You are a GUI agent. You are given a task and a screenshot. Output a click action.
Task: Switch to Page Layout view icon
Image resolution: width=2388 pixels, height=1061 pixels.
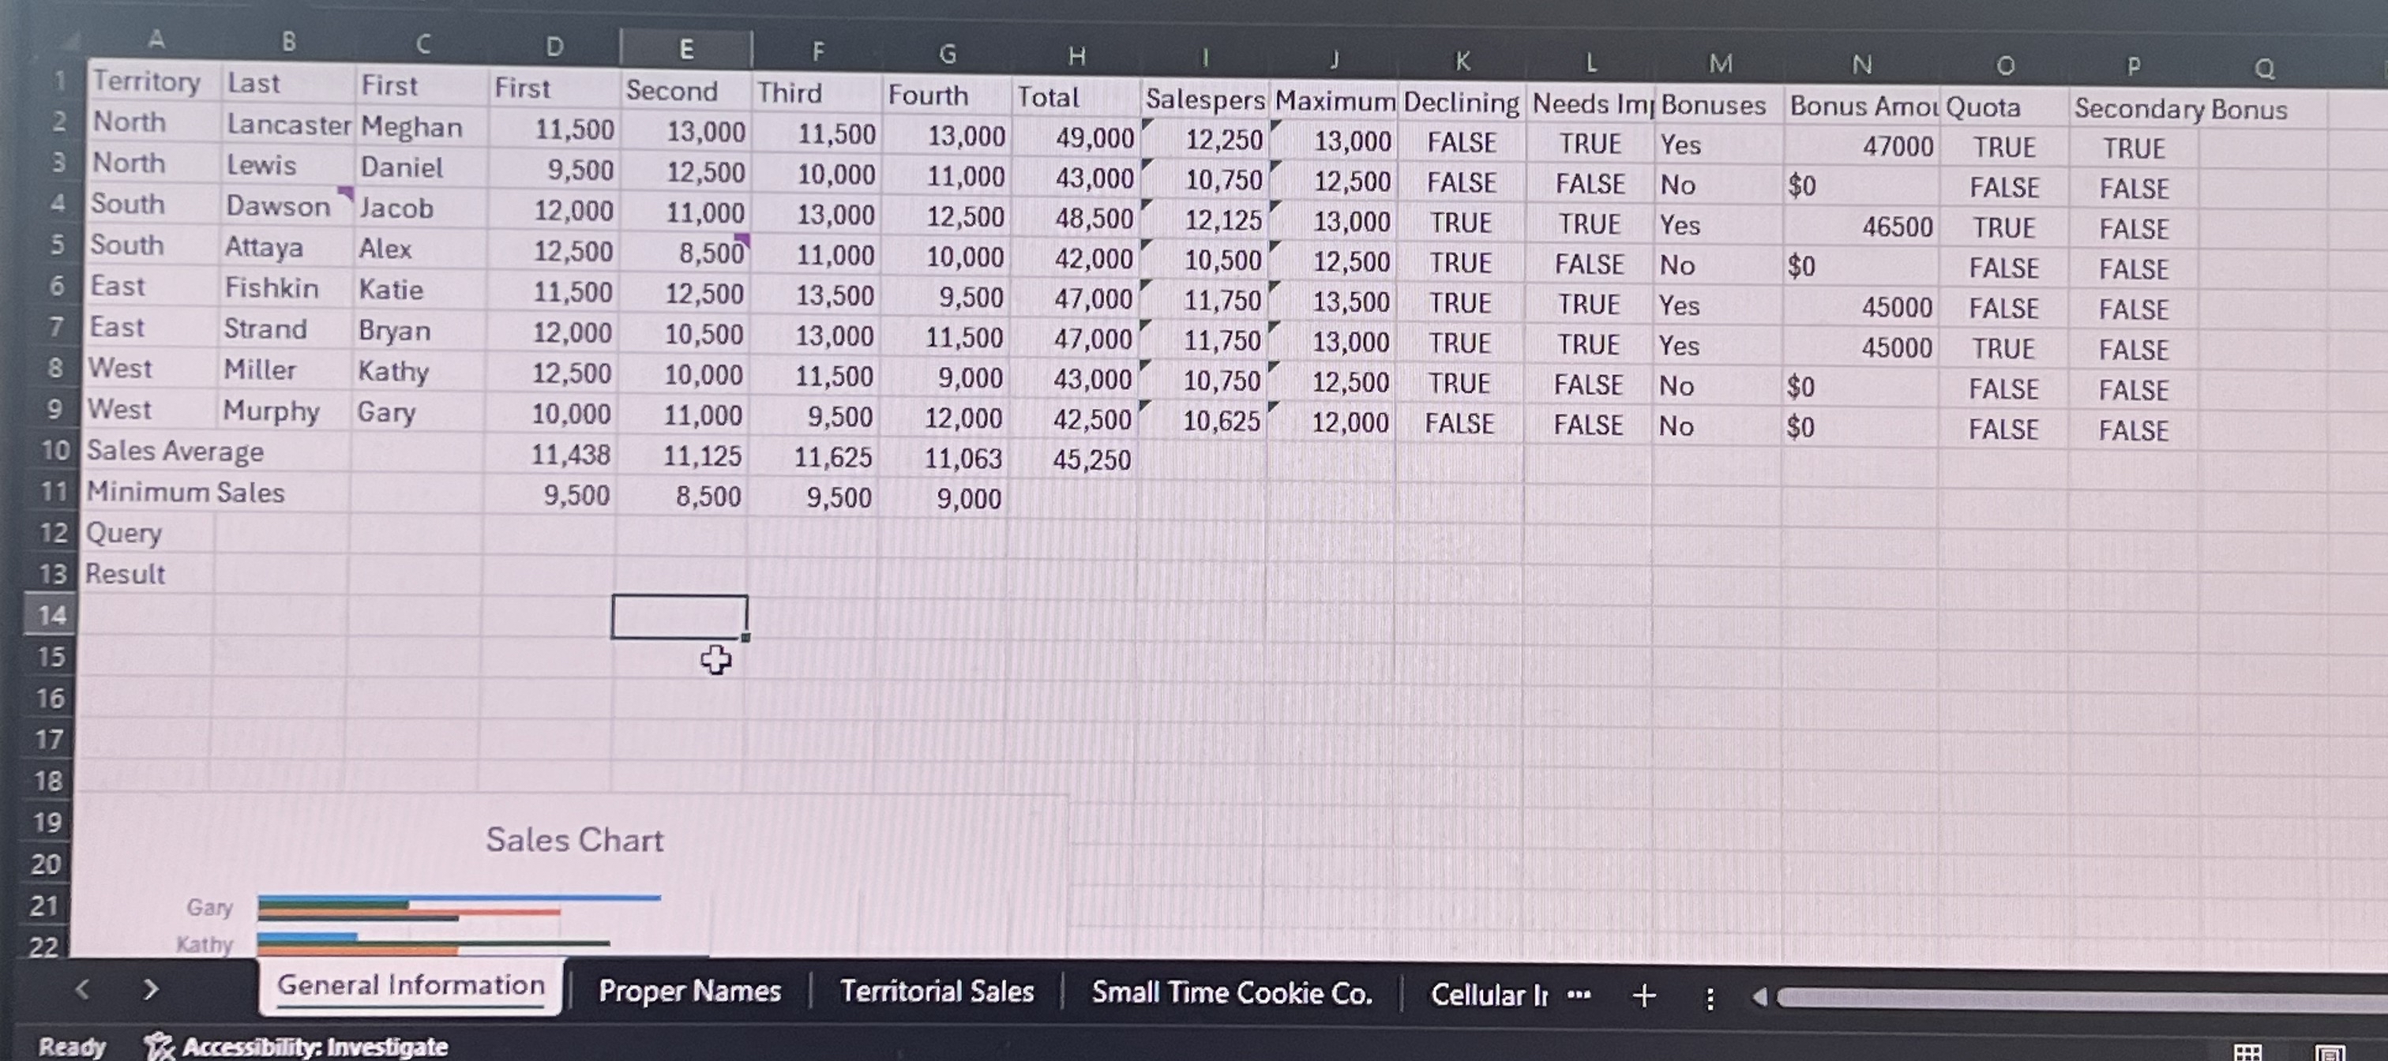[x=2330, y=1052]
